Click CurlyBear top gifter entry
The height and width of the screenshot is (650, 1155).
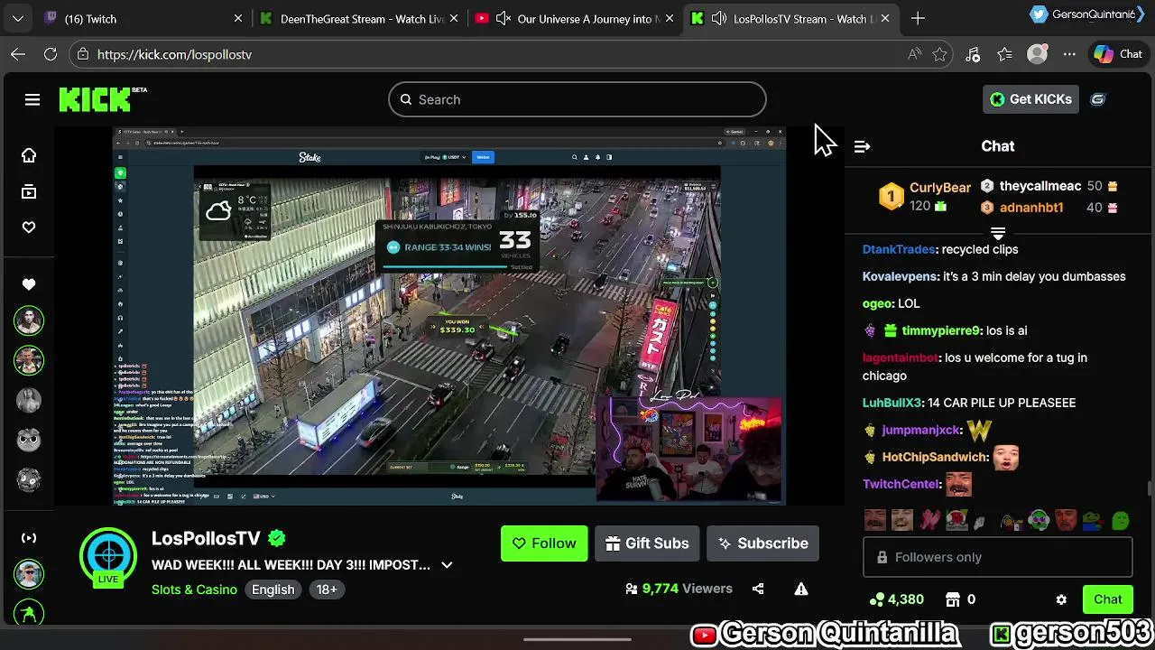click(x=926, y=196)
